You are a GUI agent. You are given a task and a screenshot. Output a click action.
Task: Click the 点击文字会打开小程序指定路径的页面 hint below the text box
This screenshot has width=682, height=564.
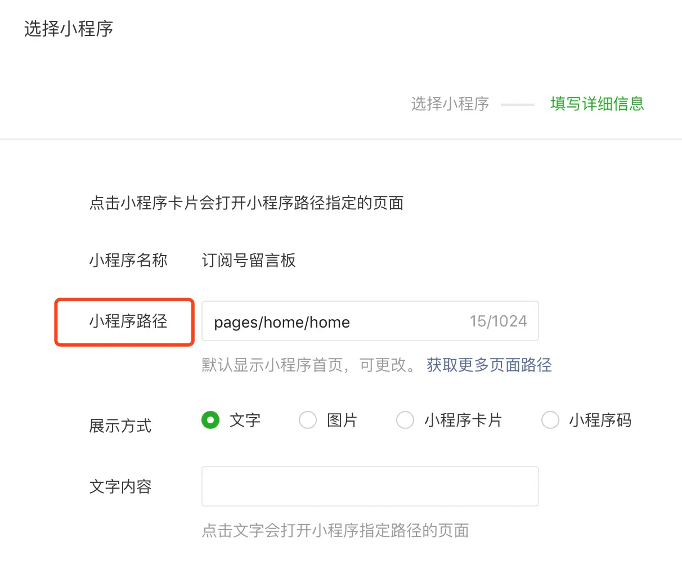pyautogui.click(x=335, y=530)
